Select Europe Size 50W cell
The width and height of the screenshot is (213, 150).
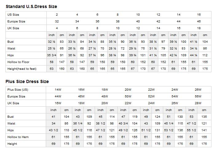tap(128, 97)
